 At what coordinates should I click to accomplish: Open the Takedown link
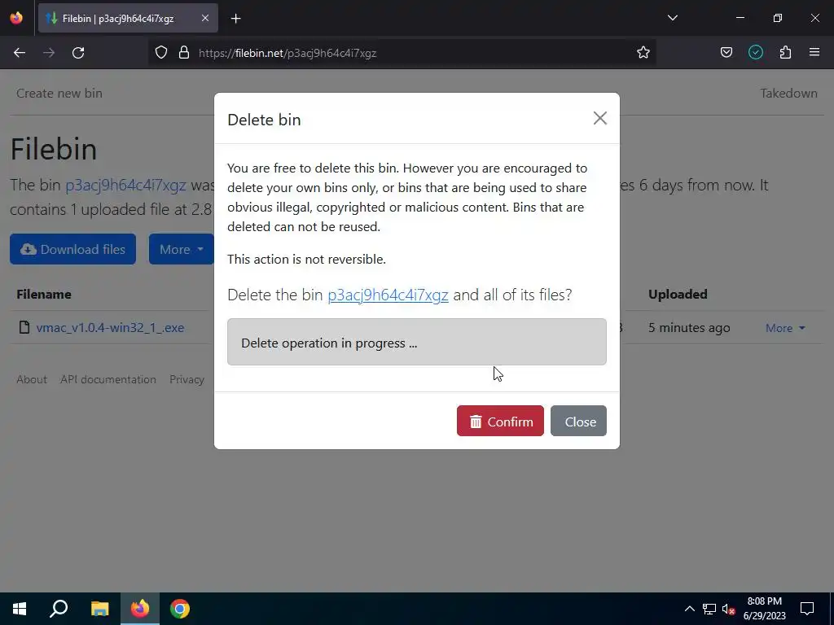tap(788, 93)
